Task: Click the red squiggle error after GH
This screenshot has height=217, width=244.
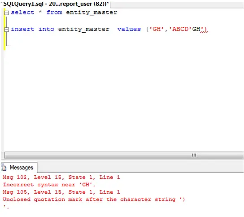Action: coord(204,31)
